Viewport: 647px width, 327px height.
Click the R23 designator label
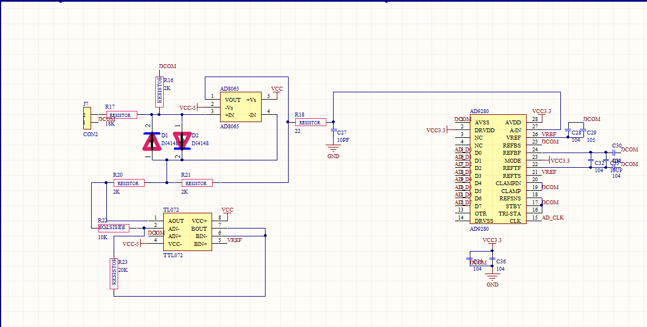click(x=123, y=262)
